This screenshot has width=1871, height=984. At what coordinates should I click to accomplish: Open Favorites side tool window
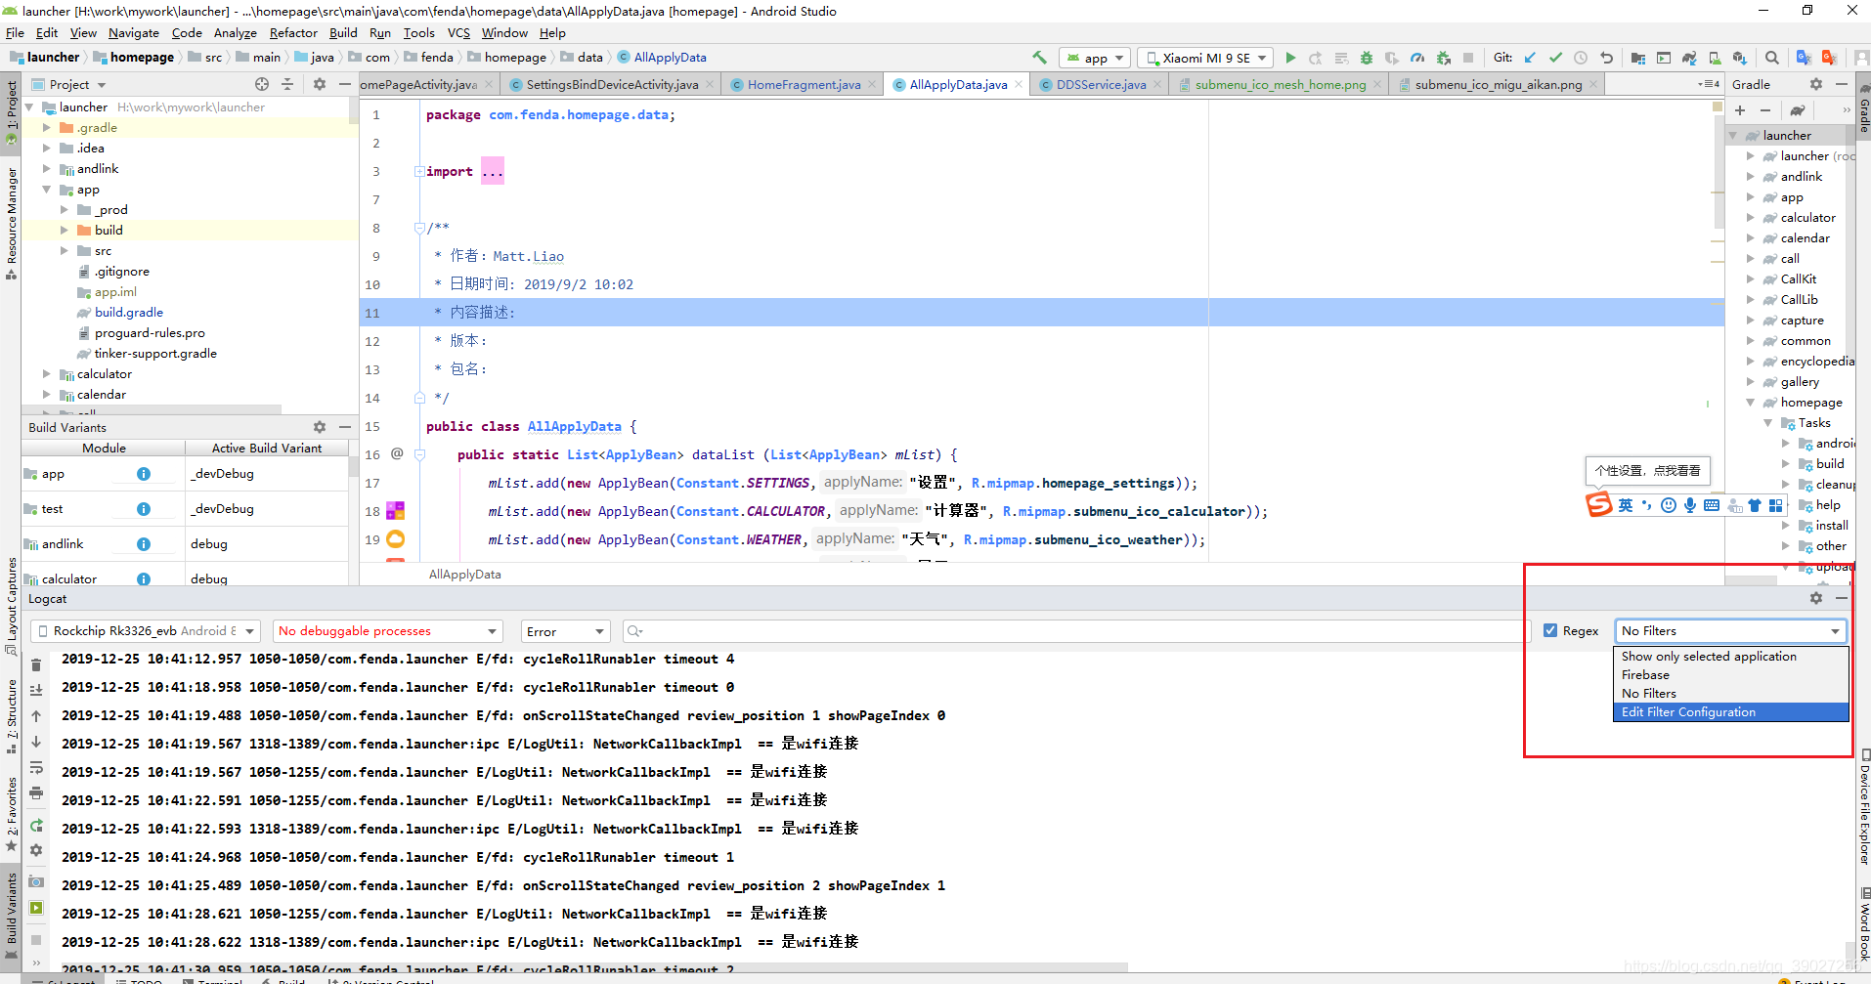[x=12, y=815]
